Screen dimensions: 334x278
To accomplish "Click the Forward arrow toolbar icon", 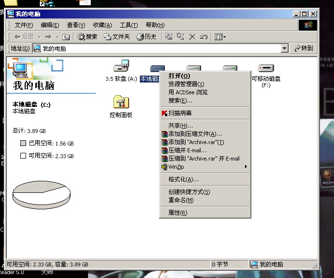I will pyautogui.click(x=48, y=37).
